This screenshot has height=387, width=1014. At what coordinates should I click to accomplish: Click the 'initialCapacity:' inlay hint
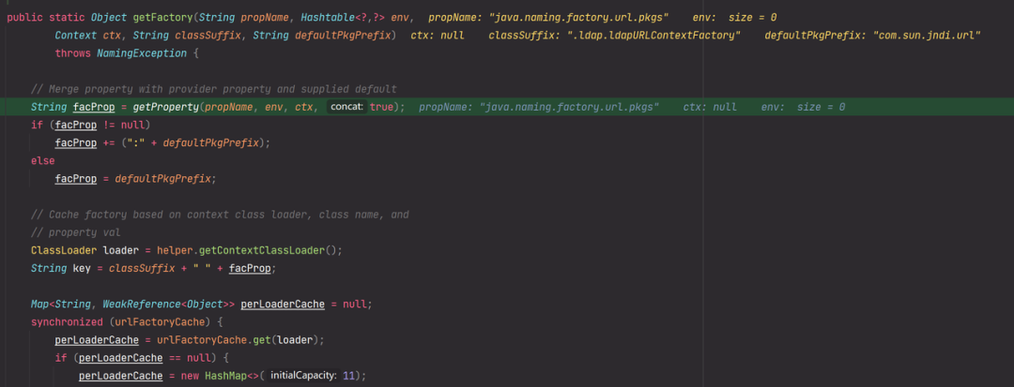tap(304, 376)
